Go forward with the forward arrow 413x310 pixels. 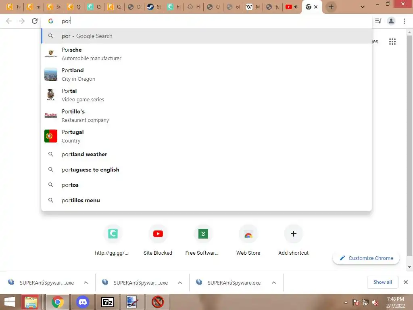[22, 21]
